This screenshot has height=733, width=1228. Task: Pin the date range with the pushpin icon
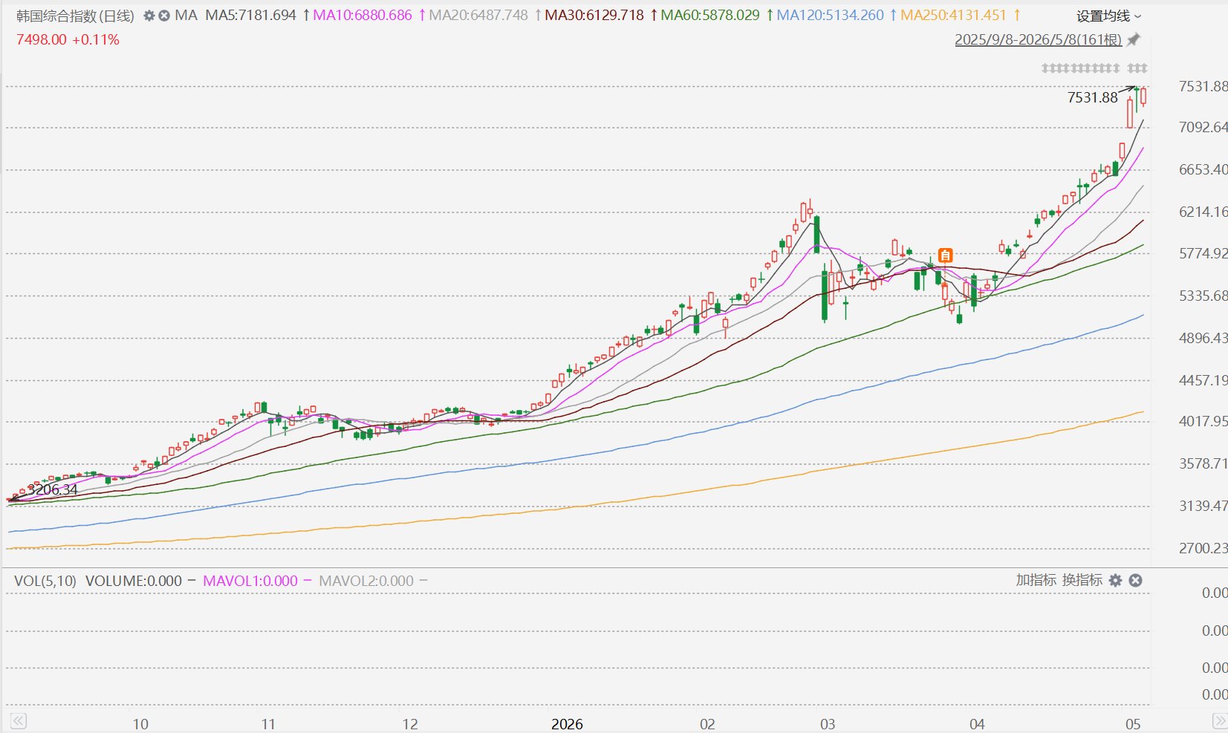pyautogui.click(x=1134, y=40)
